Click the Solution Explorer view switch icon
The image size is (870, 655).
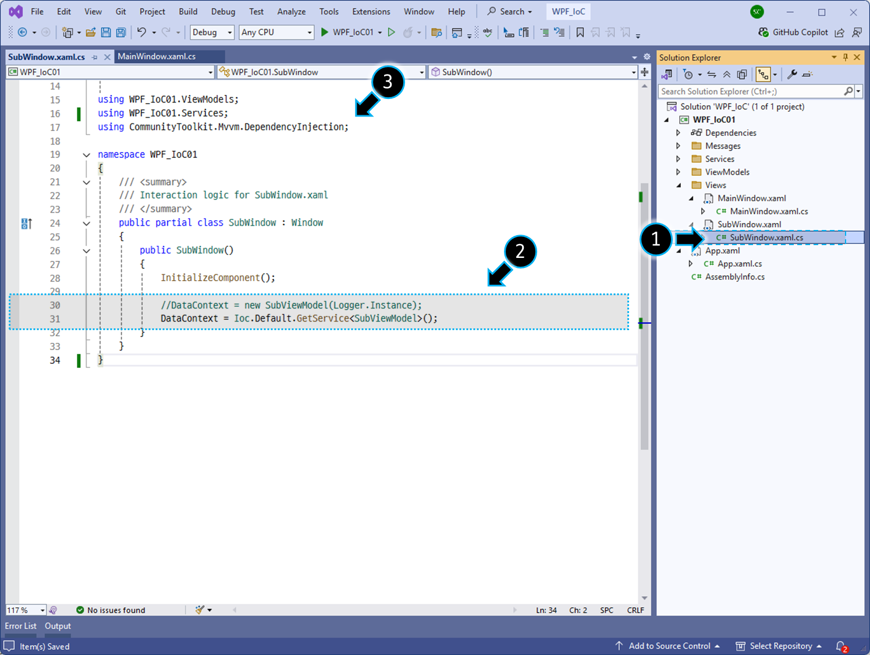pyautogui.click(x=667, y=75)
